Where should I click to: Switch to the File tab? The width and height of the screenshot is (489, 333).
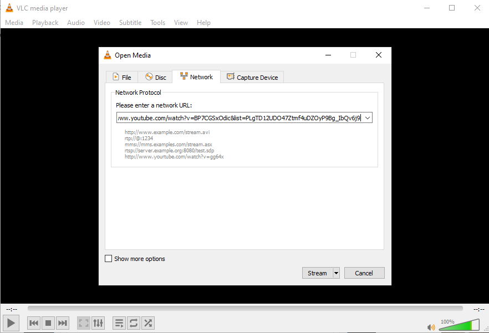pyautogui.click(x=122, y=77)
